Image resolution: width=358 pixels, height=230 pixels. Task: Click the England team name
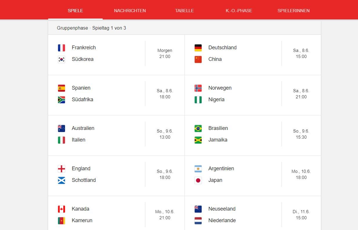click(x=81, y=169)
